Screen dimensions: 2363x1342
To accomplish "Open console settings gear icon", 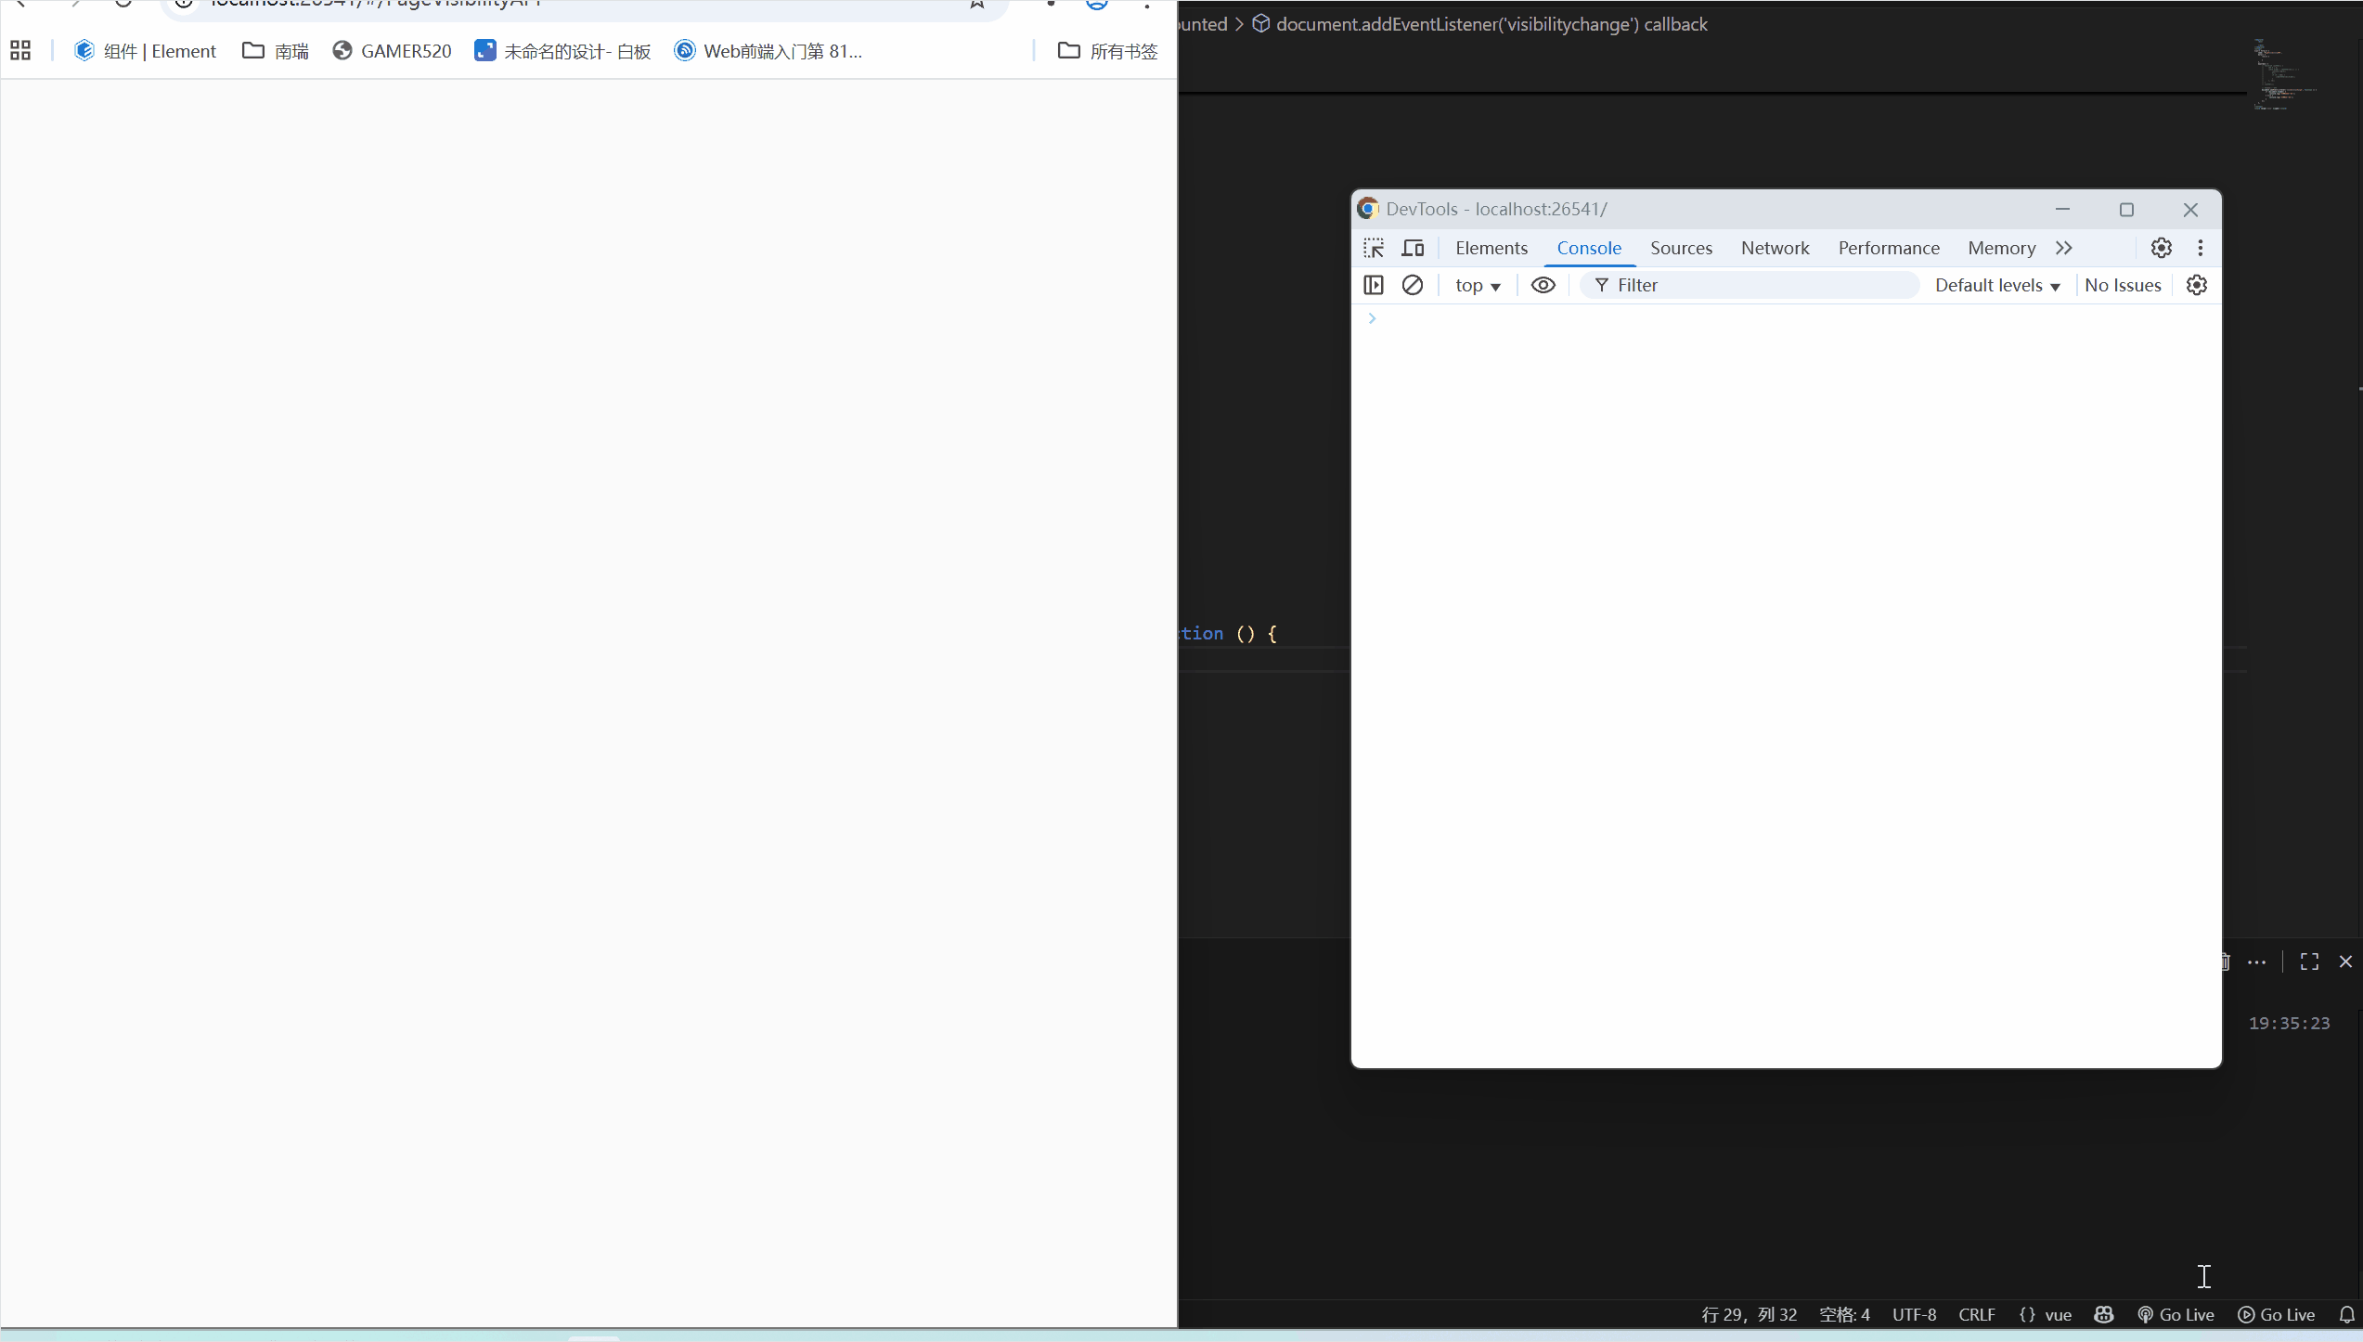I will 2196,285.
